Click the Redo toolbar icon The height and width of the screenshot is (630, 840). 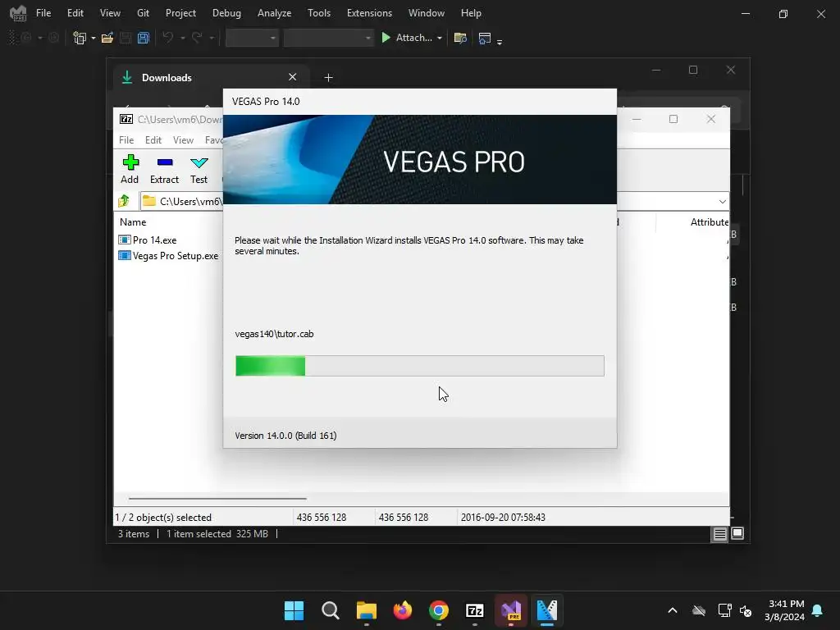[x=197, y=38]
